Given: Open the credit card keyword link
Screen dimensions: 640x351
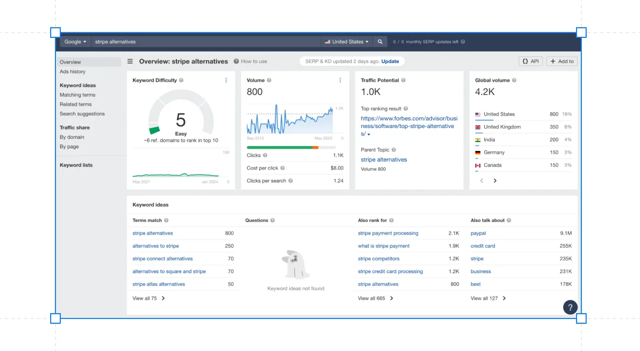Looking at the screenshot, I should (x=483, y=246).
